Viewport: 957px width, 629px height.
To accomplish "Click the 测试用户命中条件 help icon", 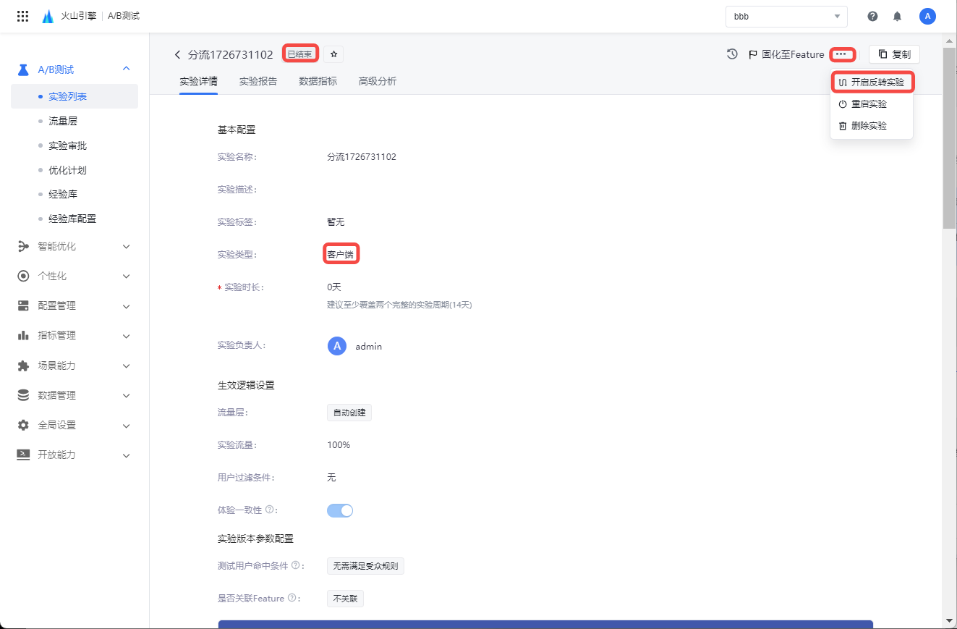I will (x=295, y=566).
